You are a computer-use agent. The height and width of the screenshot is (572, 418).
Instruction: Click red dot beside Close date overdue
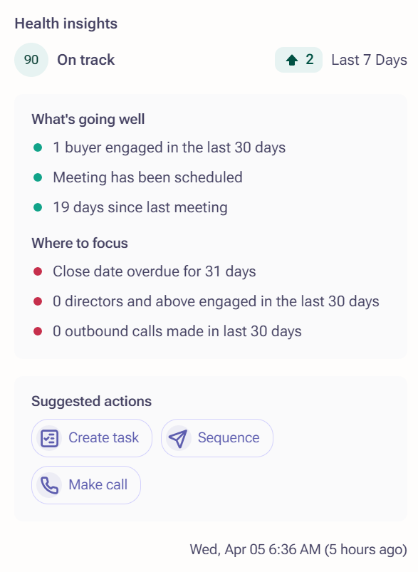coord(38,272)
